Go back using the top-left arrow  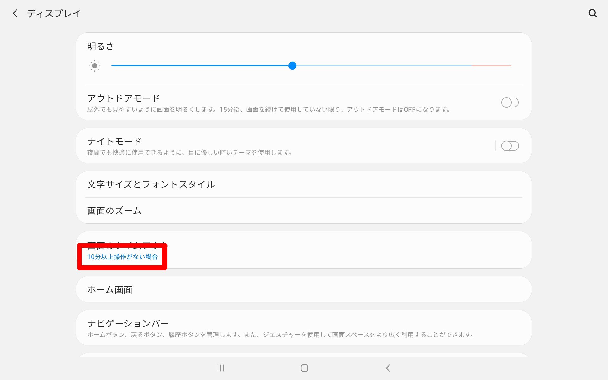tap(15, 13)
